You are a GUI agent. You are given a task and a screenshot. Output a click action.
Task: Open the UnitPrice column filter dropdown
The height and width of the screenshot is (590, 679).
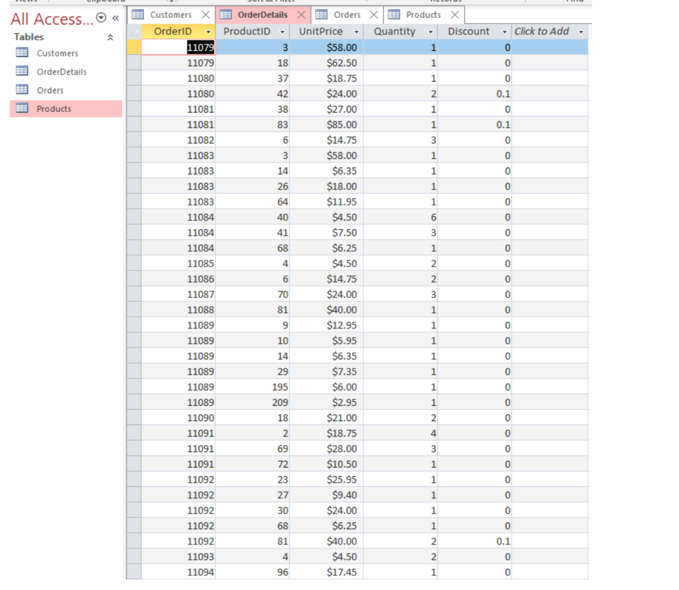click(356, 32)
